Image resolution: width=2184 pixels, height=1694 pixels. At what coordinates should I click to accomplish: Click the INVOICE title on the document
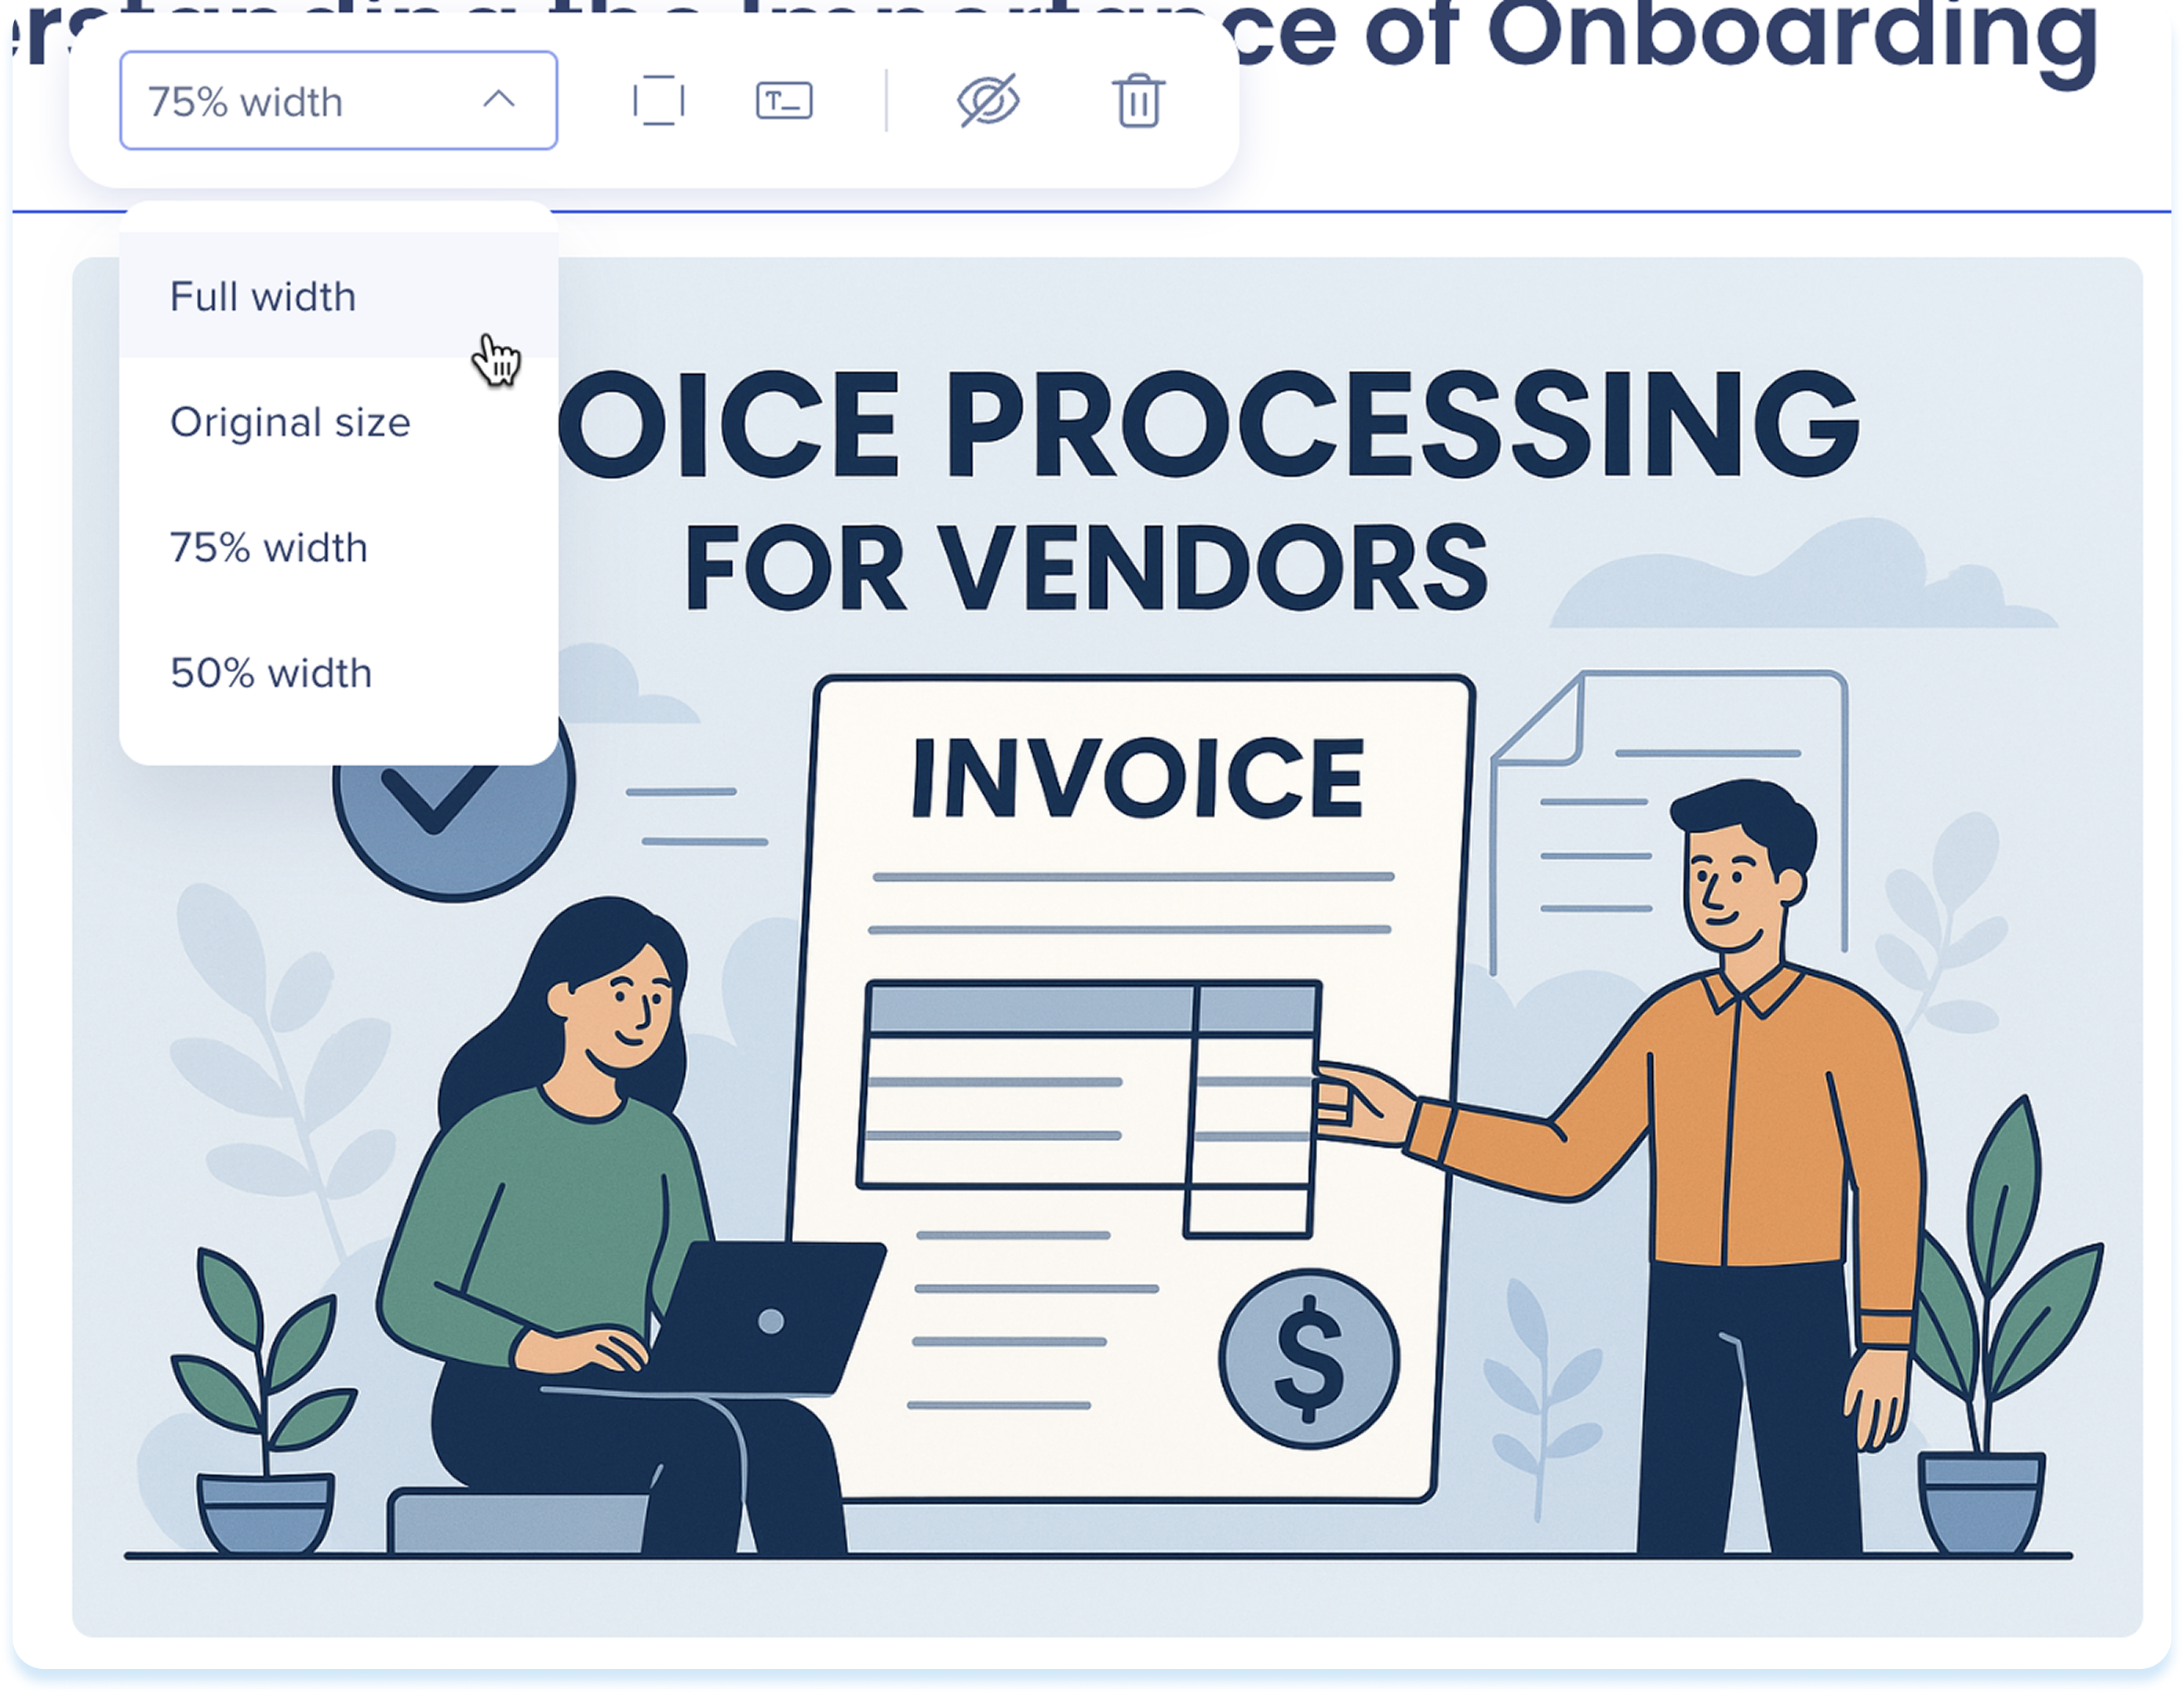coord(1138,778)
